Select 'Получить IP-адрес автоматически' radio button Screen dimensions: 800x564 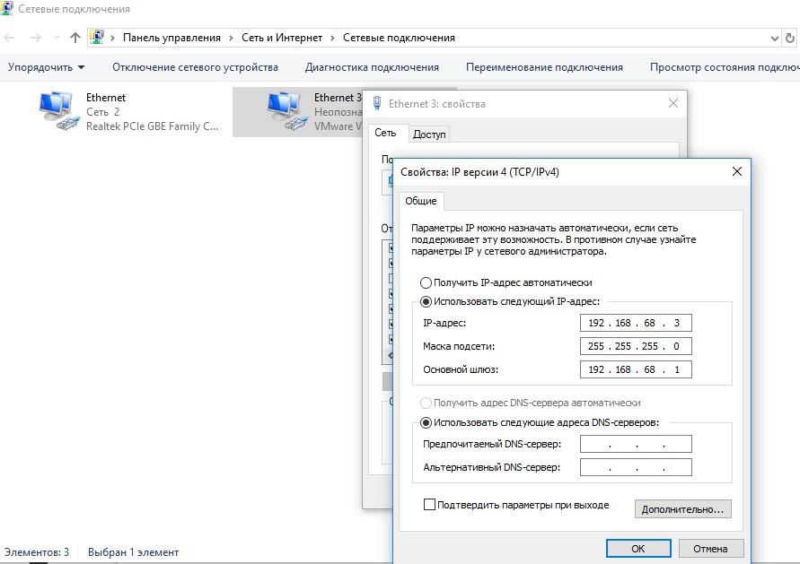click(x=426, y=282)
